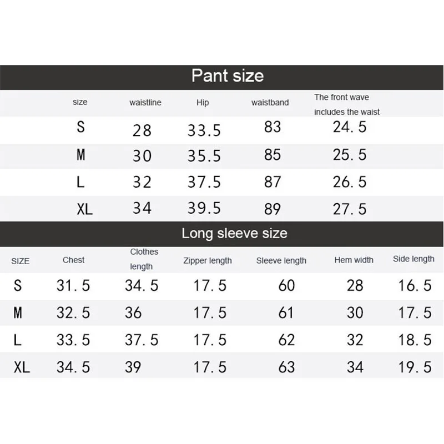Viewport: 444px width, 444px height.
Task: Click the Pant size header banner
Action: tap(221, 77)
